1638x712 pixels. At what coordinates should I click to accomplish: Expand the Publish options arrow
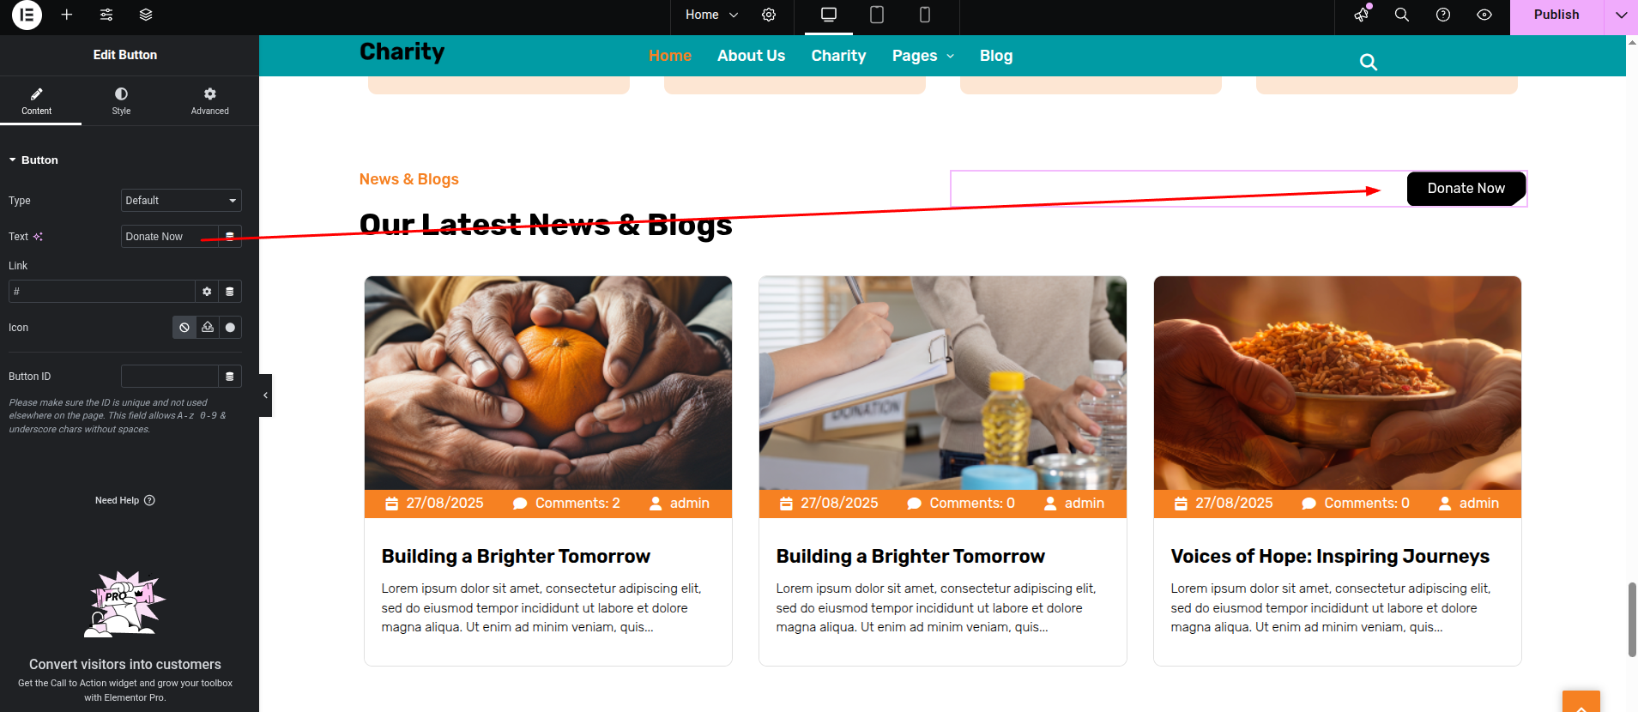[1621, 15]
